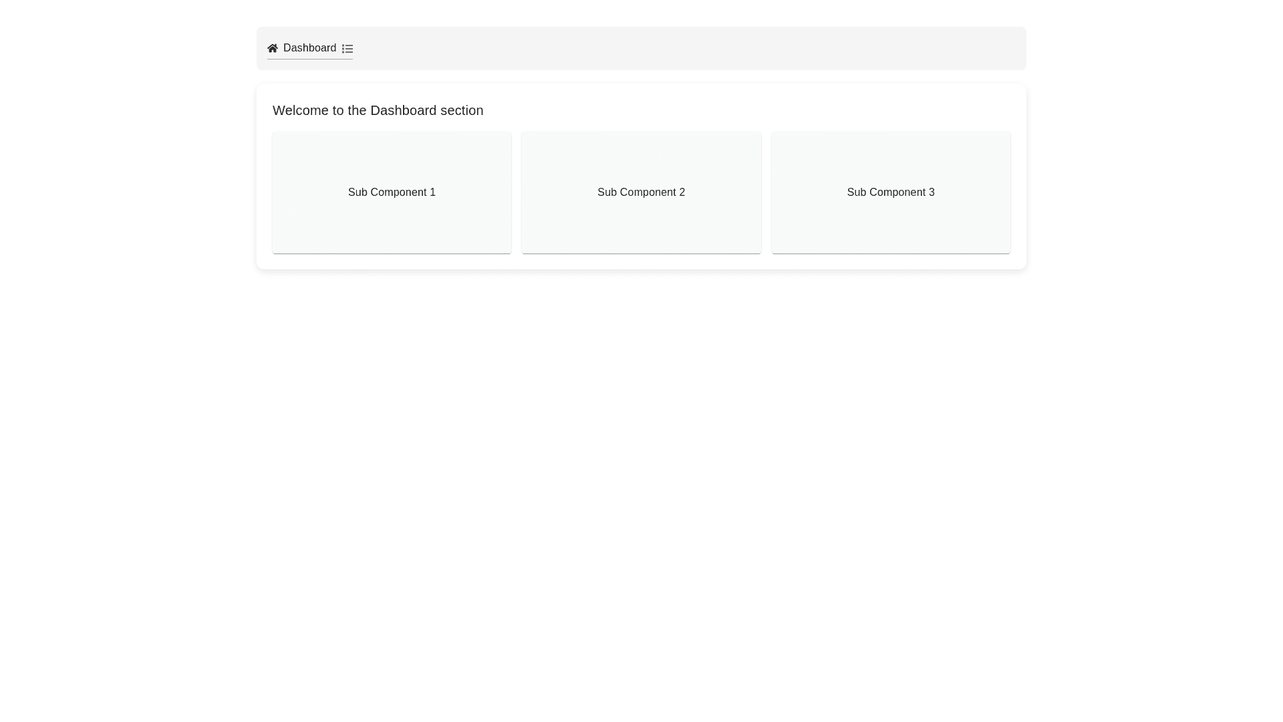Click the word "Component" in third card
This screenshot has width=1283, height=722.
point(897,193)
